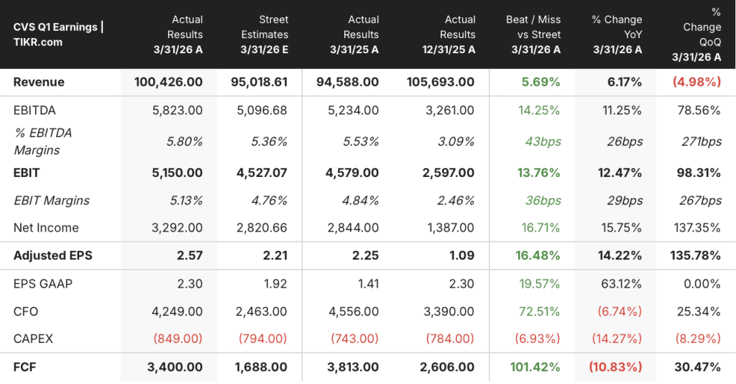
Task: Click EPS GAAP YoY change 63.12%
Action: click(x=622, y=283)
